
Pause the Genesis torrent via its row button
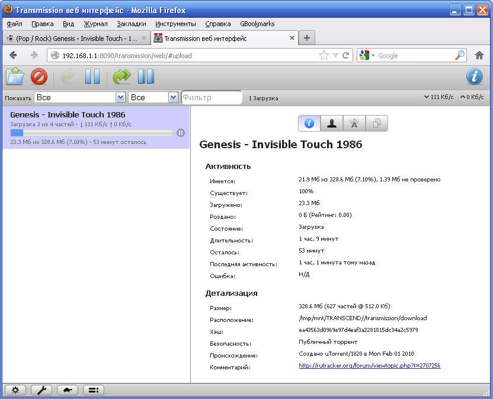coord(181,133)
